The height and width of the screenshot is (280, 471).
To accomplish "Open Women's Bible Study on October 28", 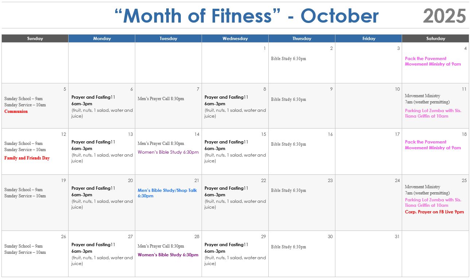I will (168, 255).
